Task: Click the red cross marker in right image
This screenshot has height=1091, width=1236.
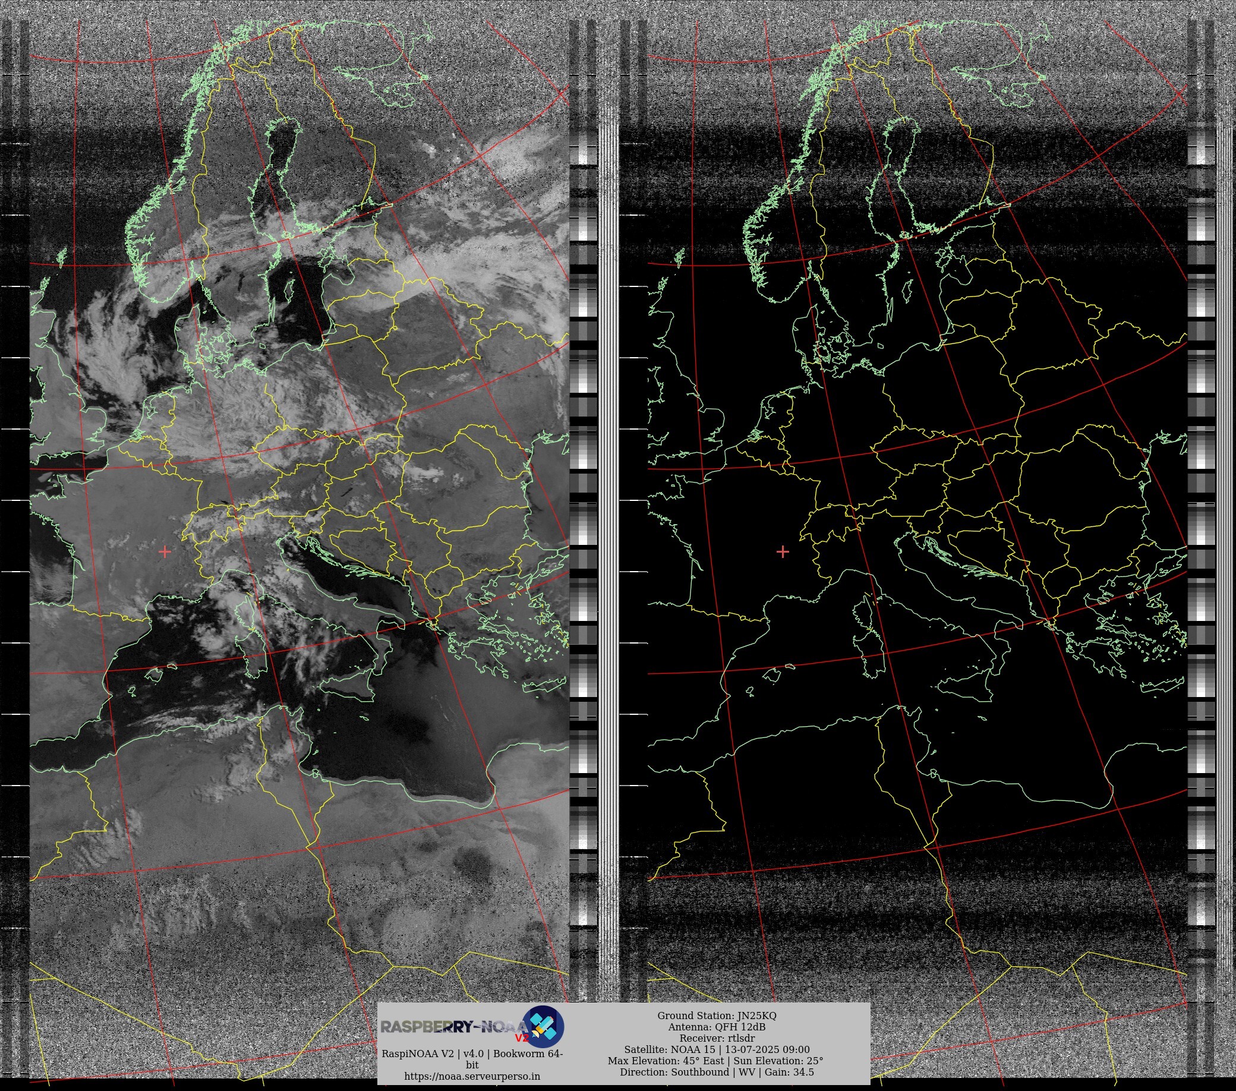Action: 783,551
